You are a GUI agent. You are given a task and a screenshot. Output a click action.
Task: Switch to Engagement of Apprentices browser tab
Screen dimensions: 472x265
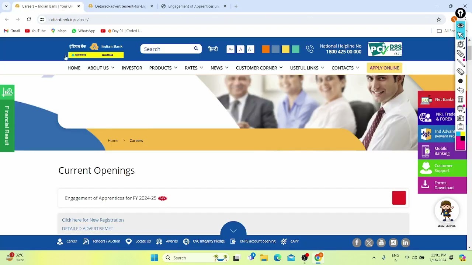click(x=194, y=6)
